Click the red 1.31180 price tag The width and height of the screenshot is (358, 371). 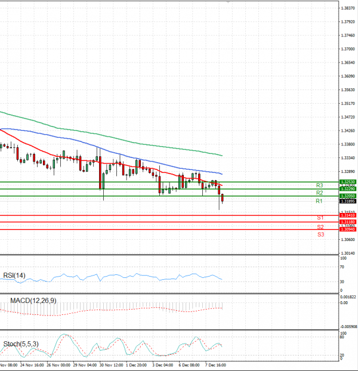pyautogui.click(x=348, y=222)
